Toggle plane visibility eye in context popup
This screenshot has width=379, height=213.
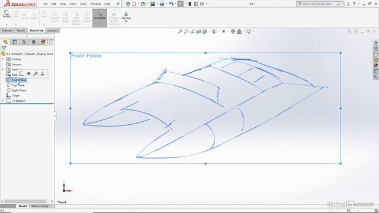pyautogui.click(x=28, y=73)
